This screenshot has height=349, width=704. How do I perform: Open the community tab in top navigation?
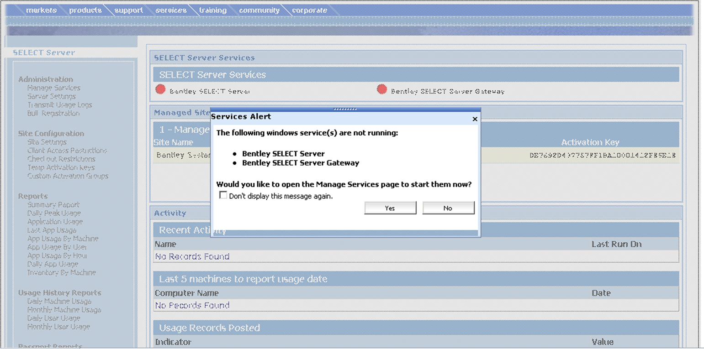coord(259,10)
